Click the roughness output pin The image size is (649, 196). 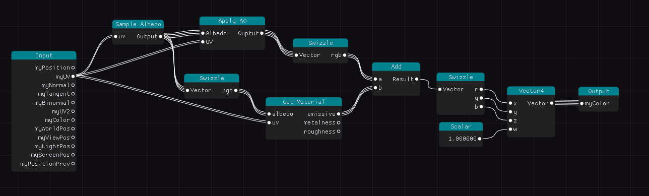(x=339, y=132)
